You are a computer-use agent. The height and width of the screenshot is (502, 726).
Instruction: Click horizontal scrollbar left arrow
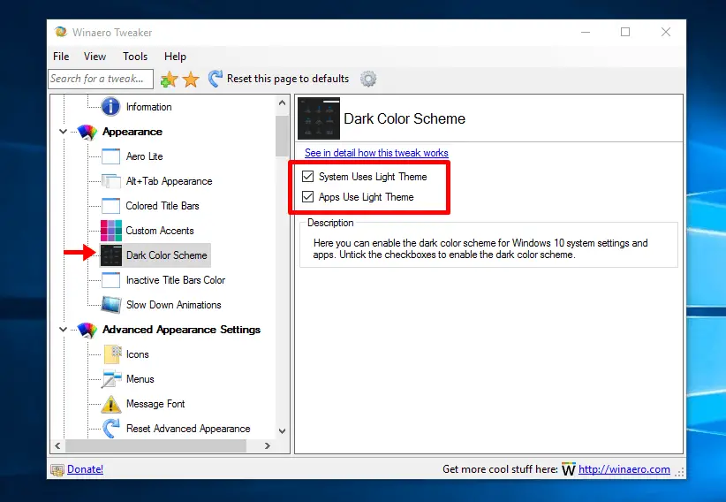[58, 446]
